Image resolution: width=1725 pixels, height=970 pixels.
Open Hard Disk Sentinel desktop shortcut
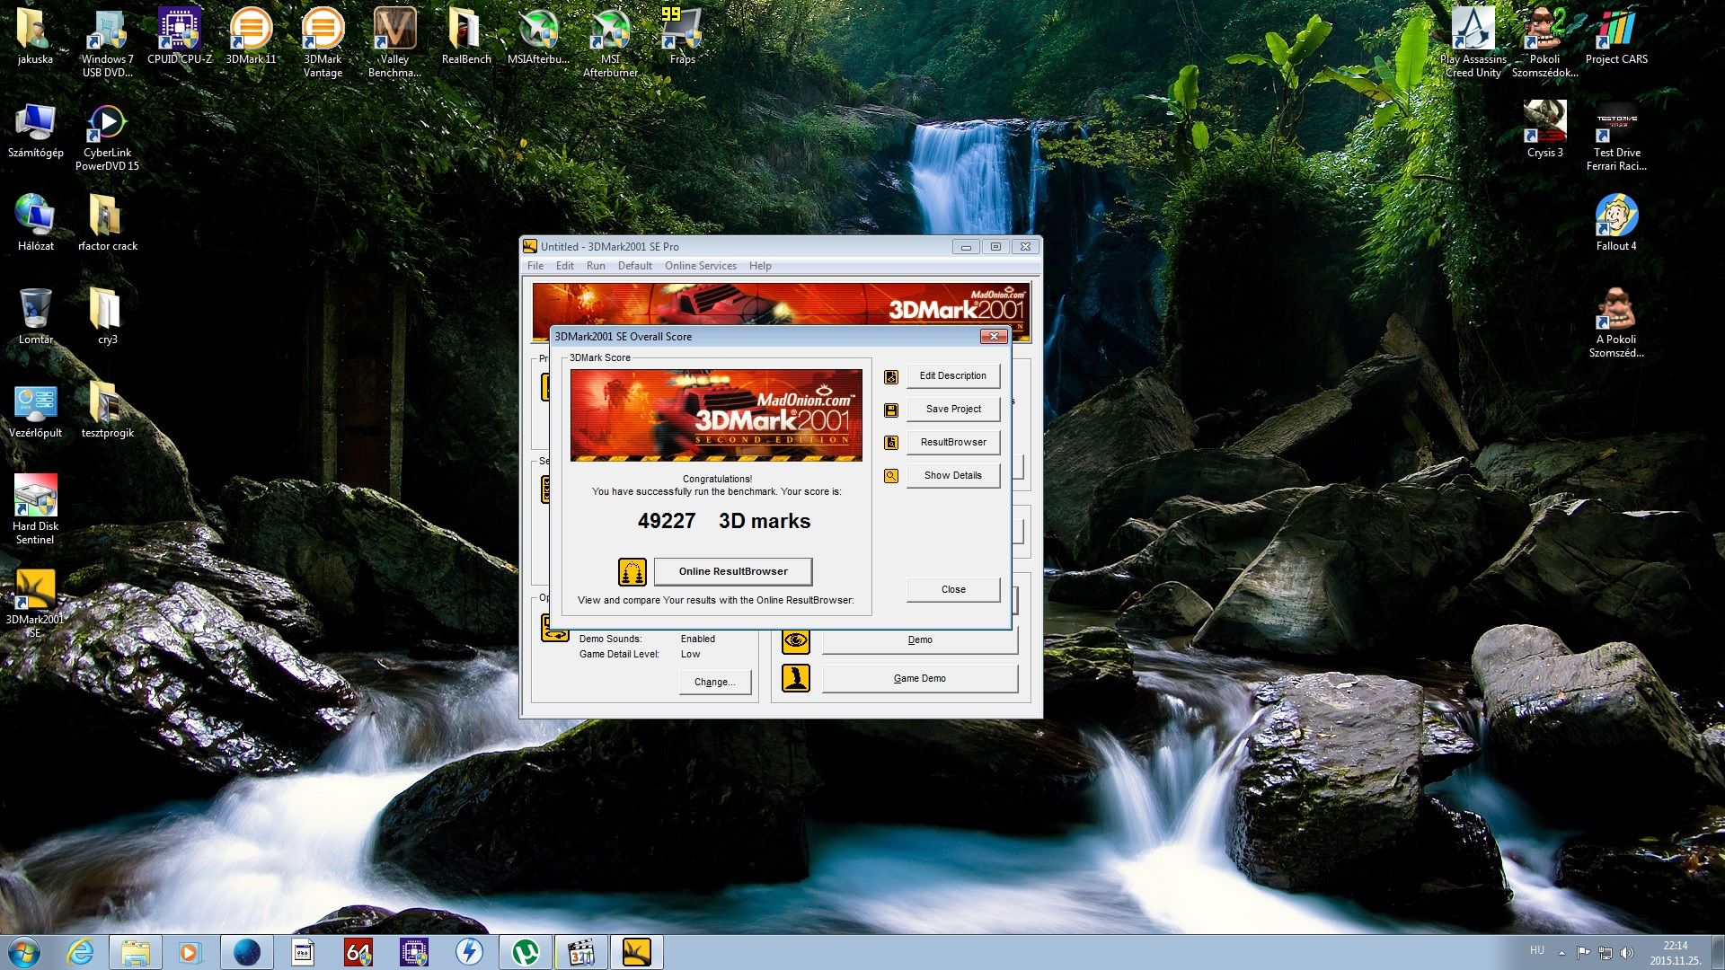pos(35,510)
